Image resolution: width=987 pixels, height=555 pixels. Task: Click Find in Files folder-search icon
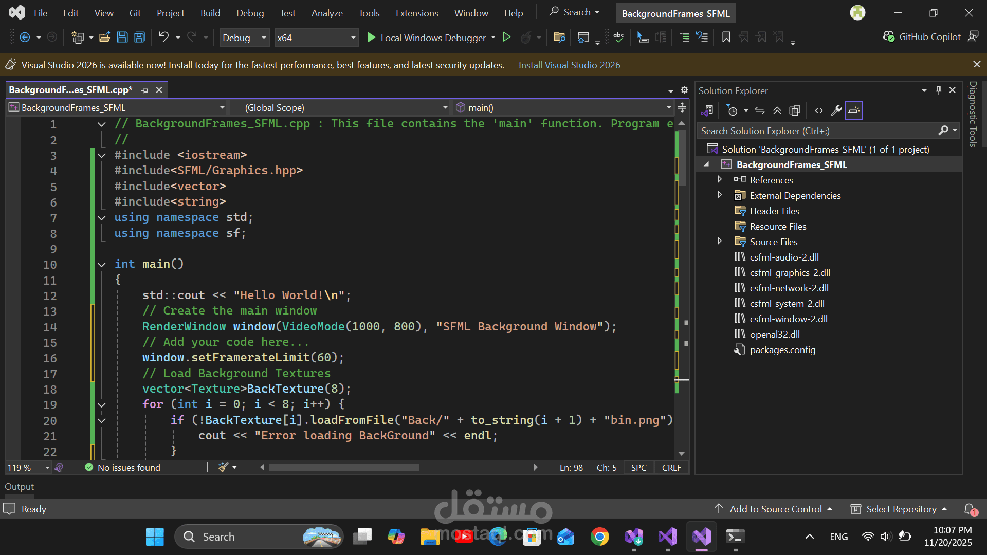[x=559, y=37]
